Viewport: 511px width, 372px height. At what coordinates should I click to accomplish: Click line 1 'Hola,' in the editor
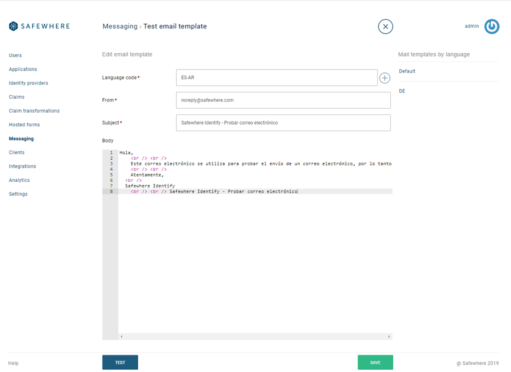pos(126,152)
